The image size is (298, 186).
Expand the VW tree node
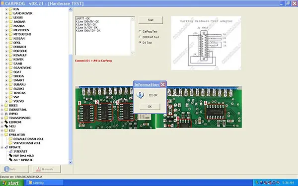pyautogui.click(x=6, y=97)
